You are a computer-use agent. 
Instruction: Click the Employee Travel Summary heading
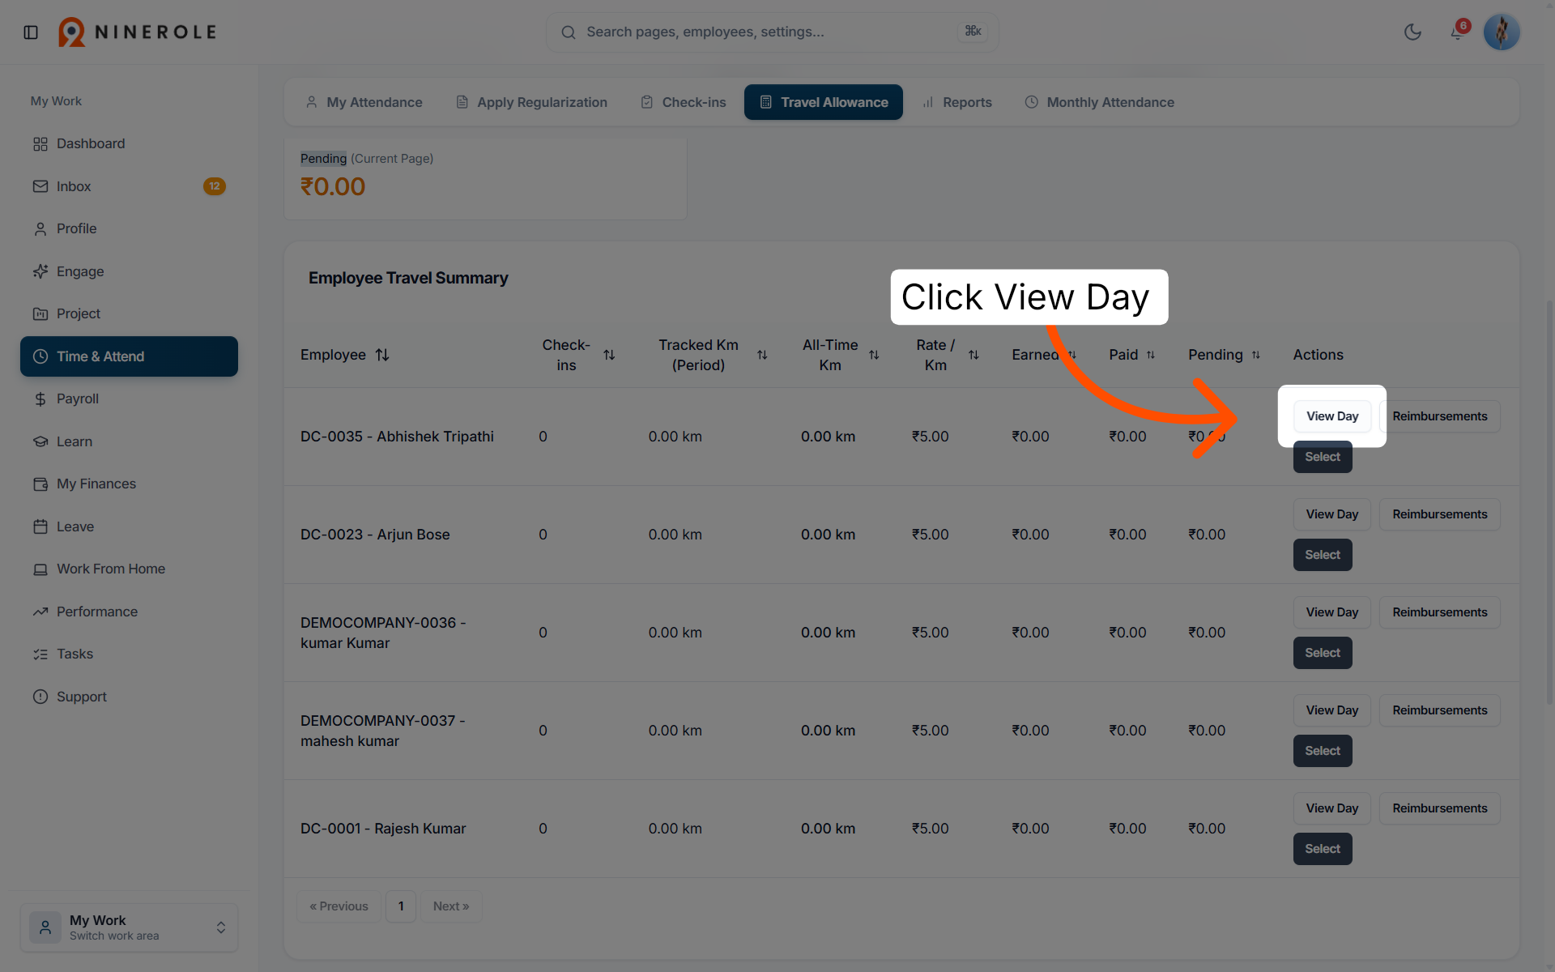(x=408, y=278)
